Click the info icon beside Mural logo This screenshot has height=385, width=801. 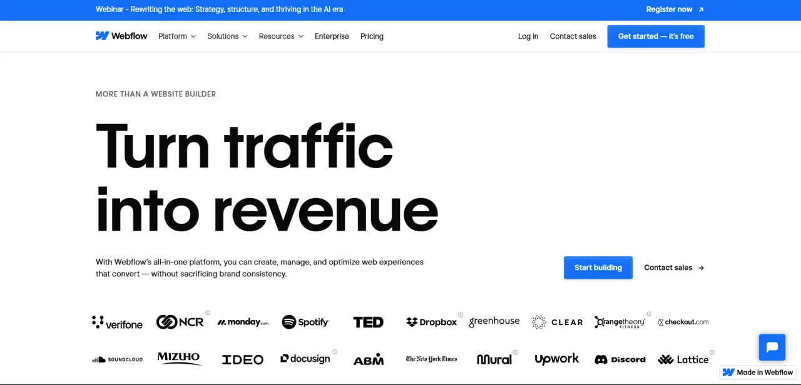coord(516,352)
